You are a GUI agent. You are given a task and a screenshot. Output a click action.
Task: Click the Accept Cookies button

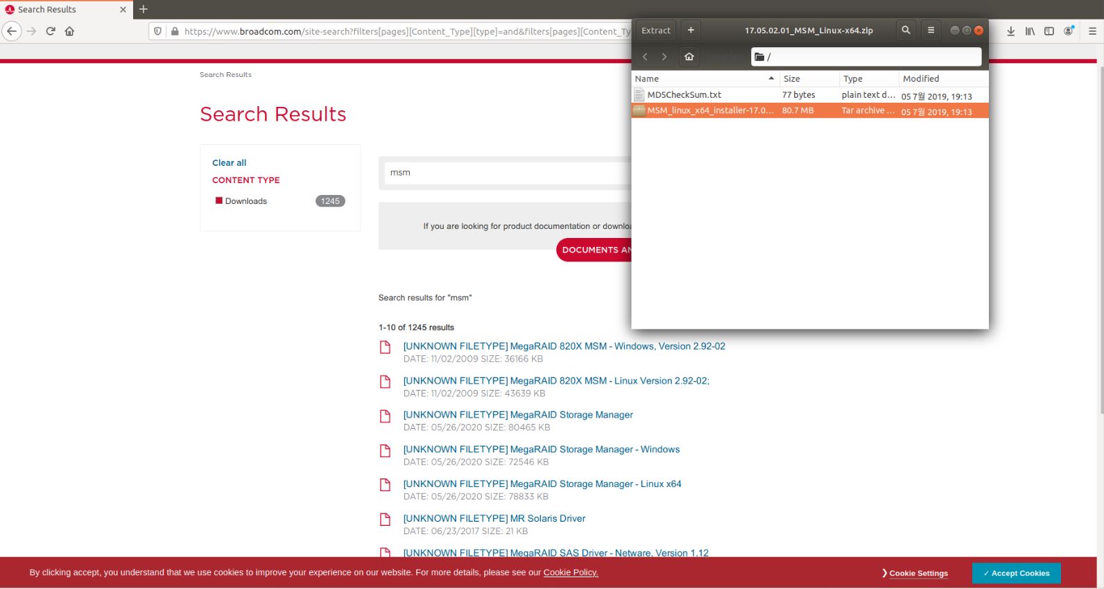1016,573
